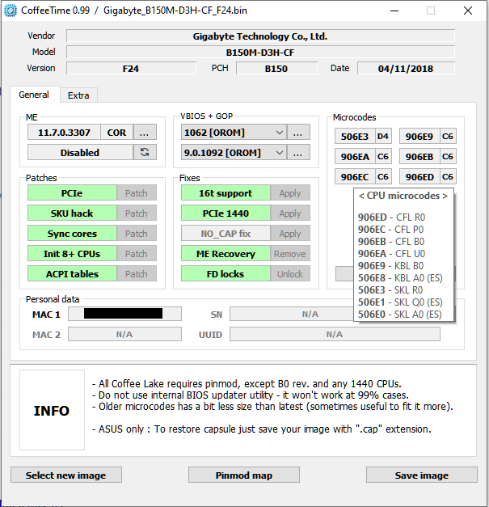The width and height of the screenshot is (489, 507).
Task: Click the C6 revision next to 906E9
Action: (x=448, y=136)
